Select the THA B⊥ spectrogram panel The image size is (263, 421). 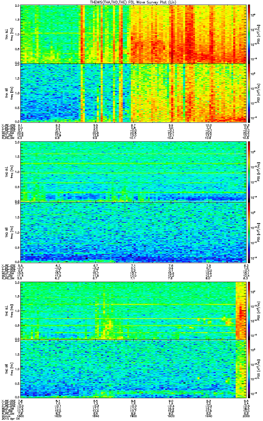[133, 34]
